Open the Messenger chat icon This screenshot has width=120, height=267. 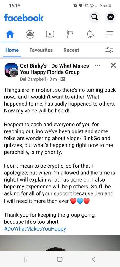coord(111,17)
